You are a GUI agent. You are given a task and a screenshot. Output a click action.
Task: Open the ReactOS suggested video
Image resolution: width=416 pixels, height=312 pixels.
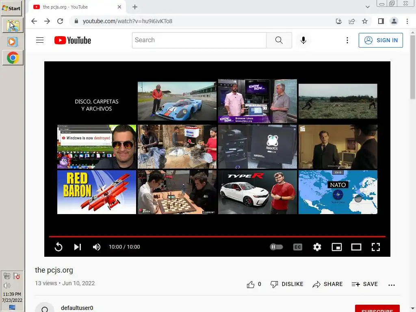click(257, 147)
